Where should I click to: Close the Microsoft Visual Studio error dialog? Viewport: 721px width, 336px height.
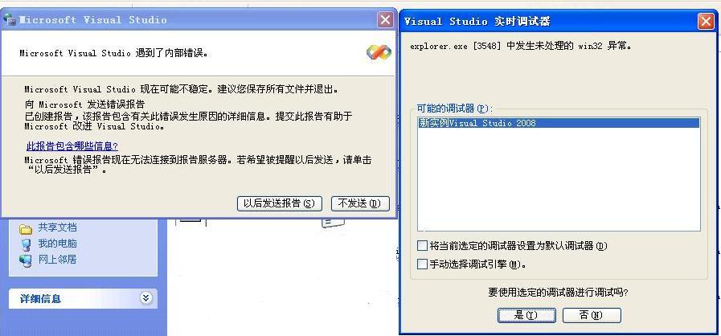pos(385,20)
